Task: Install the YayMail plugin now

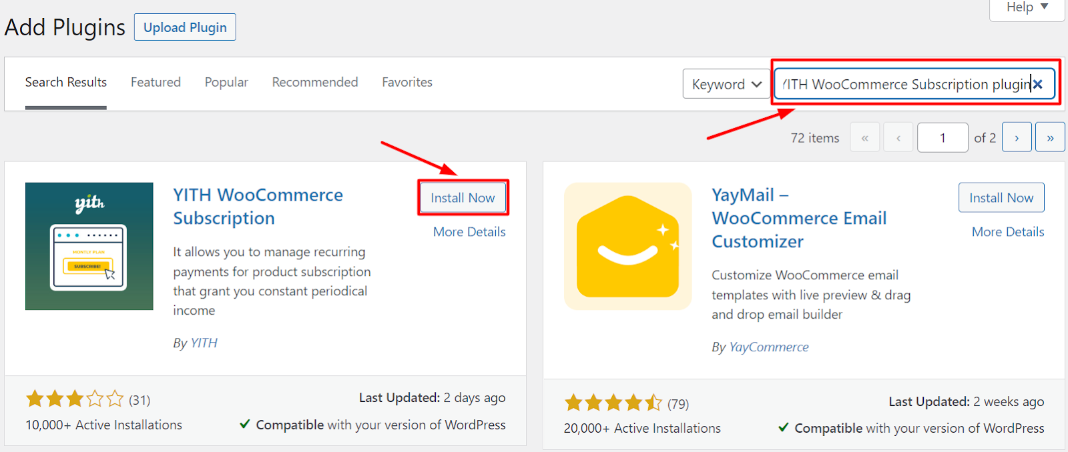Action: (1001, 198)
